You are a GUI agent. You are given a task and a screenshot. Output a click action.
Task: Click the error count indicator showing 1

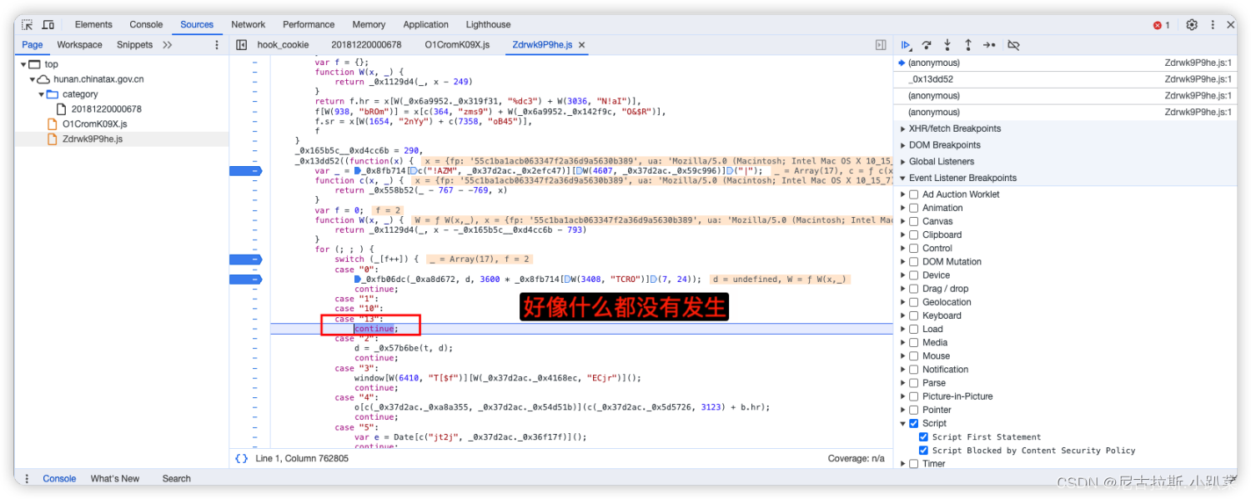click(x=1159, y=24)
